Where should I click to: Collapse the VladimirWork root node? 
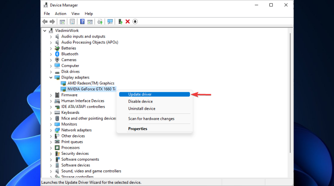click(x=45, y=31)
